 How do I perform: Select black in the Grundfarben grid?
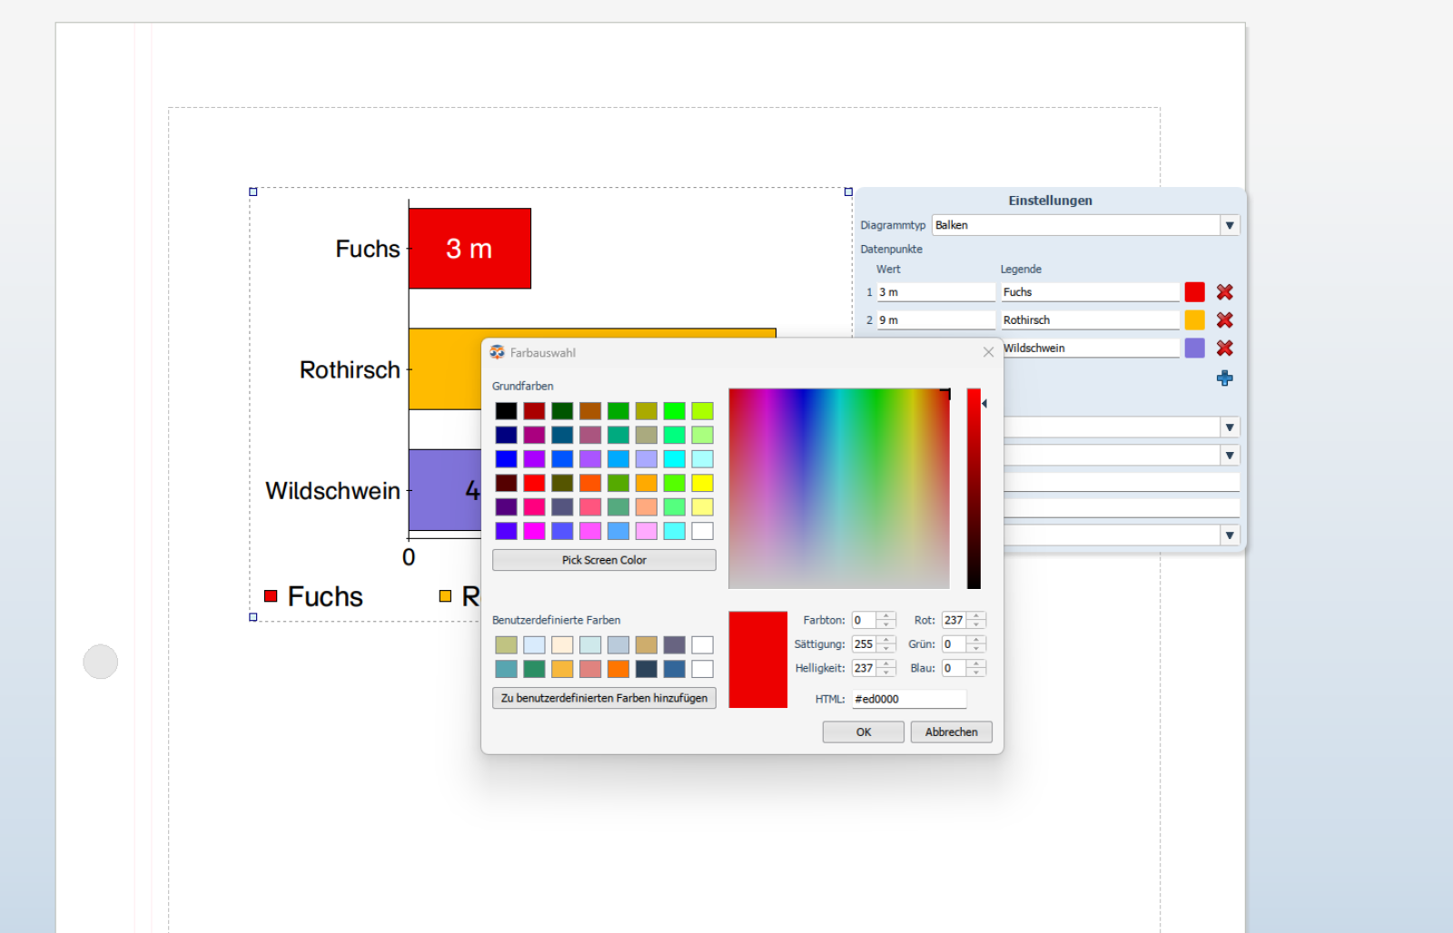point(506,411)
